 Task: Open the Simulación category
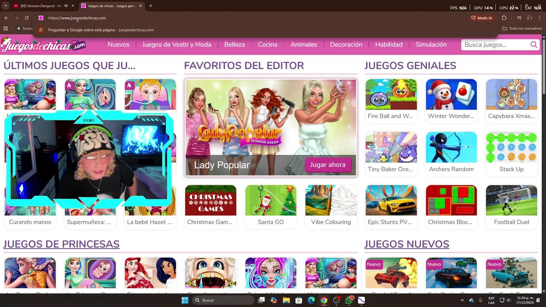[431, 45]
